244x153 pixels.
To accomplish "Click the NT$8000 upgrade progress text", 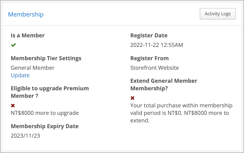I will 44,113.
